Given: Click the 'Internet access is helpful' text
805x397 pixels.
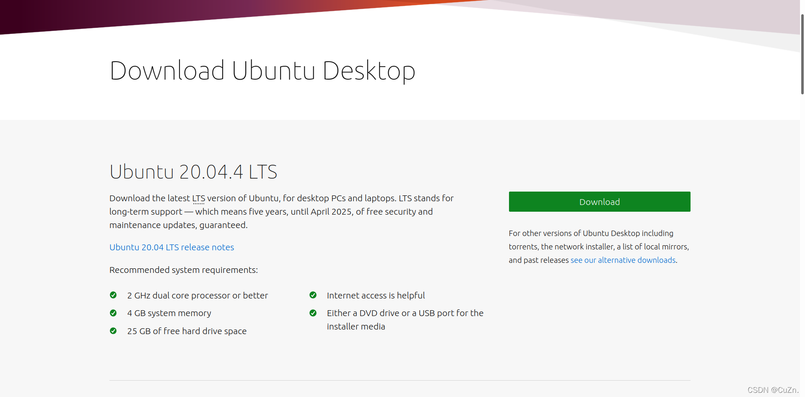Looking at the screenshot, I should (x=376, y=296).
